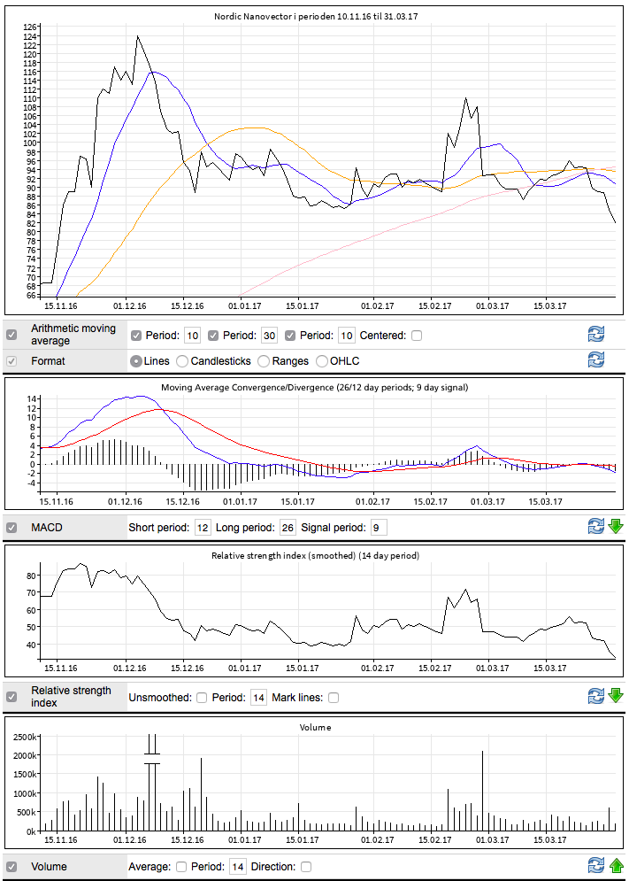Enable the Unsmoothed checkbox
The height and width of the screenshot is (881, 629).
coord(202,698)
